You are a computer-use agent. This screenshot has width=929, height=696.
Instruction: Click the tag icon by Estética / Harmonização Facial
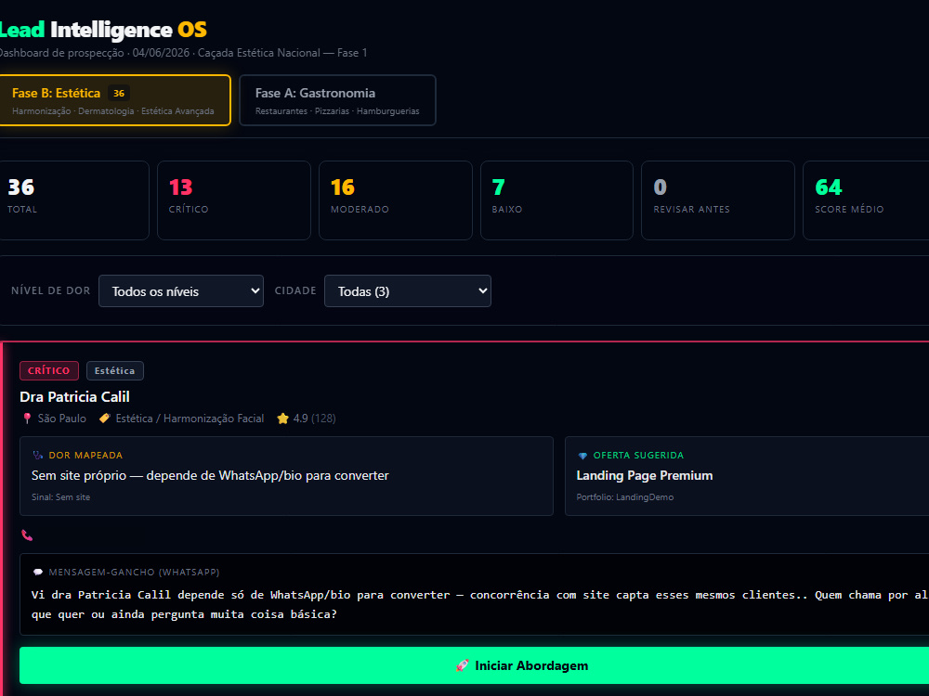tap(105, 419)
